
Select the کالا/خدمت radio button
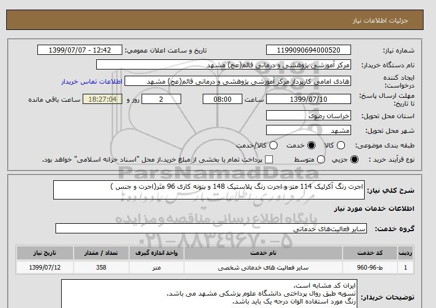pyautogui.click(x=273, y=145)
